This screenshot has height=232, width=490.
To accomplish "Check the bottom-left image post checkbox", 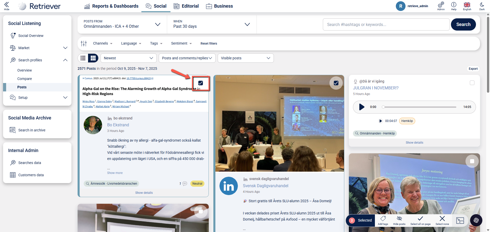I will [201, 212].
